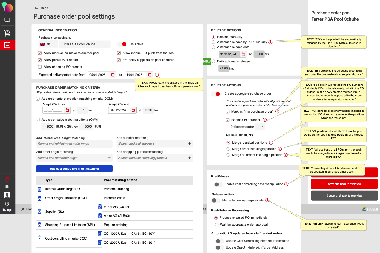The height and width of the screenshot is (253, 380).
Task: Open calendar for Automatic release date
Action: tap(243, 54)
